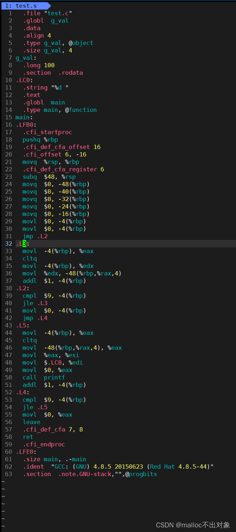
Task: Click the jle .L5 instruction
Action: tap(35, 407)
